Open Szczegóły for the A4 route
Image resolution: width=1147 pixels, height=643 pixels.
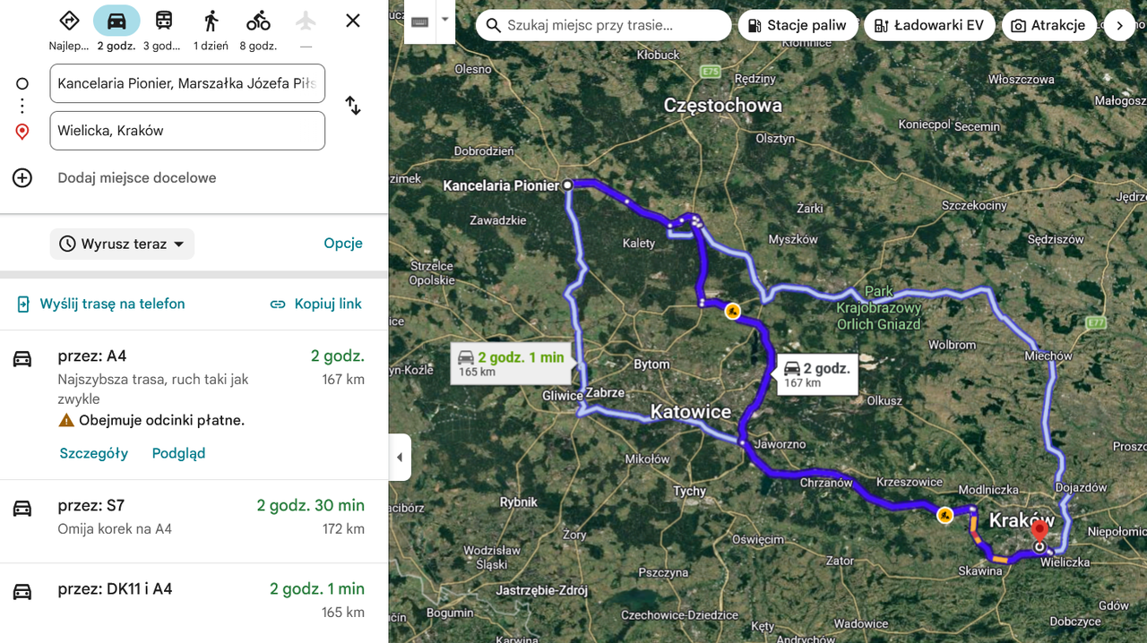click(x=94, y=453)
